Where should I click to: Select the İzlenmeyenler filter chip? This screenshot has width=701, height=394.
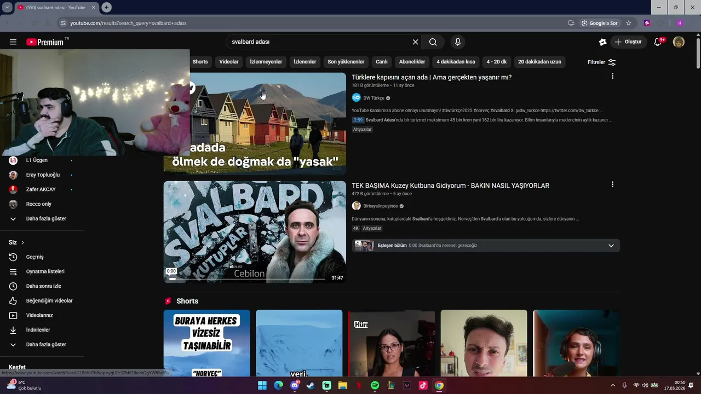pos(266,62)
